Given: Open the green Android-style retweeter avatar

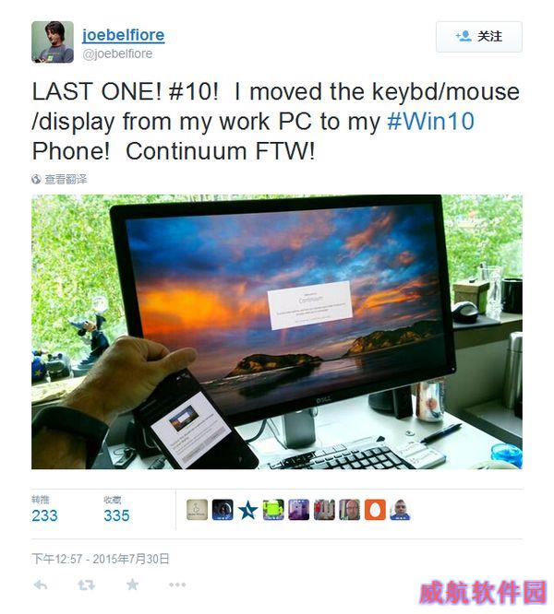Looking at the screenshot, I should tap(273, 510).
